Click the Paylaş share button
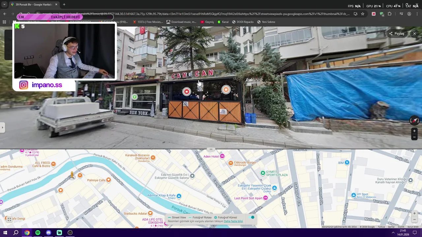Screen dimensions: 422x237 pyautogui.click(x=397, y=34)
